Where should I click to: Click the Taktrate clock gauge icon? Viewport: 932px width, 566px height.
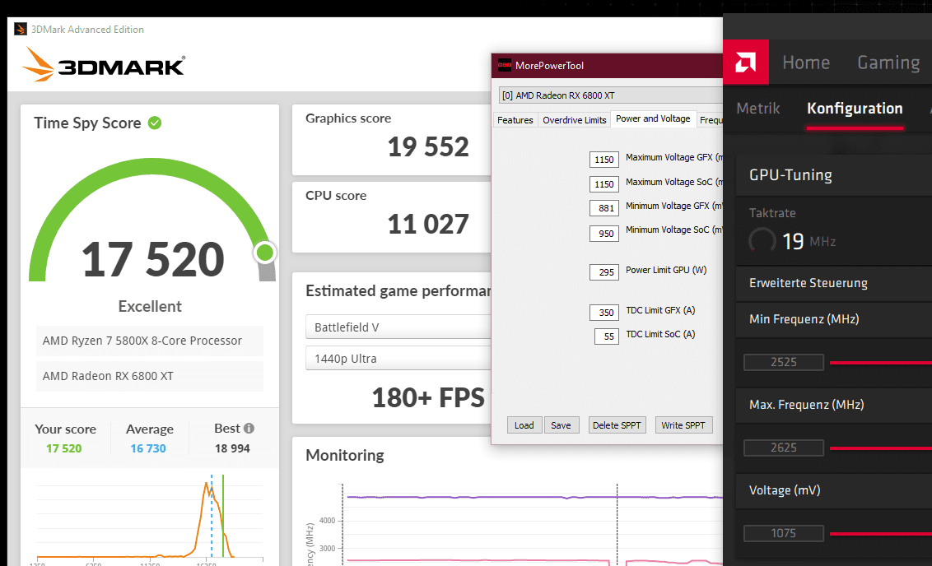click(x=762, y=241)
